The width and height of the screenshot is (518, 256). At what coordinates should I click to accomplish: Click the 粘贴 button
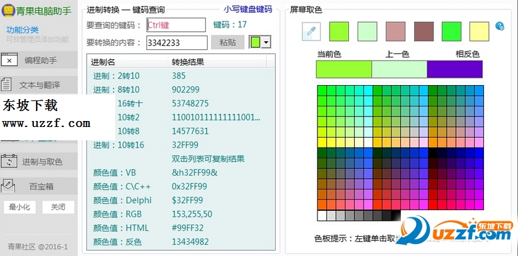point(228,43)
